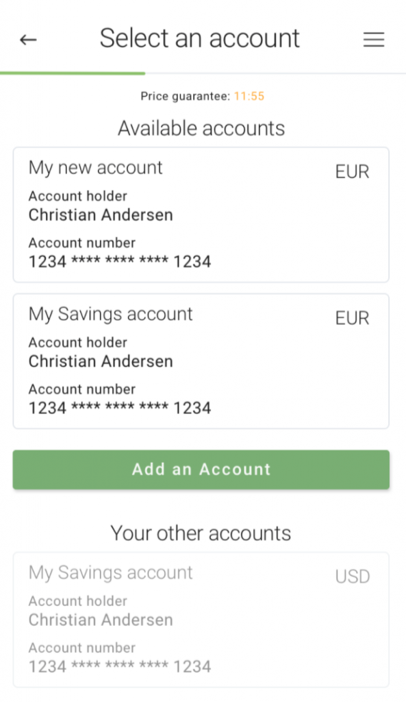Click the Select an account title
Viewport: 406px width, 702px height.
click(x=200, y=38)
